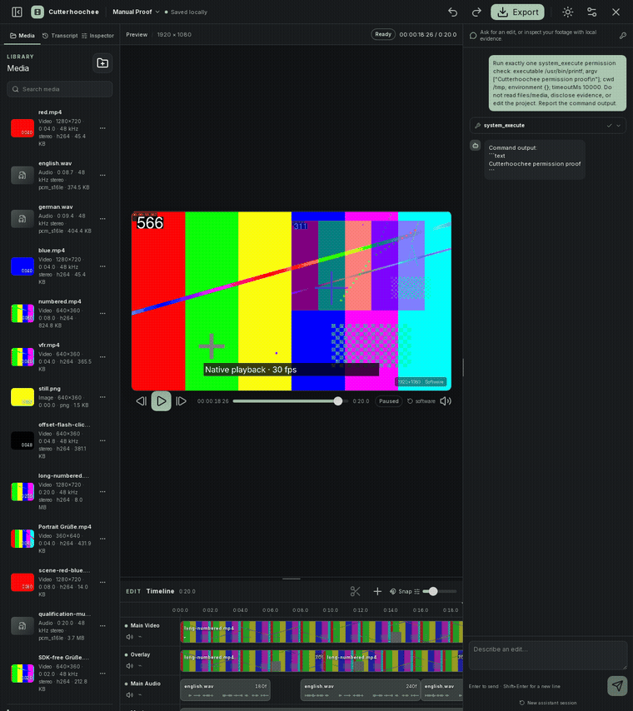The width and height of the screenshot is (633, 711).
Task: Click the import media folder icon
Action: [102, 63]
